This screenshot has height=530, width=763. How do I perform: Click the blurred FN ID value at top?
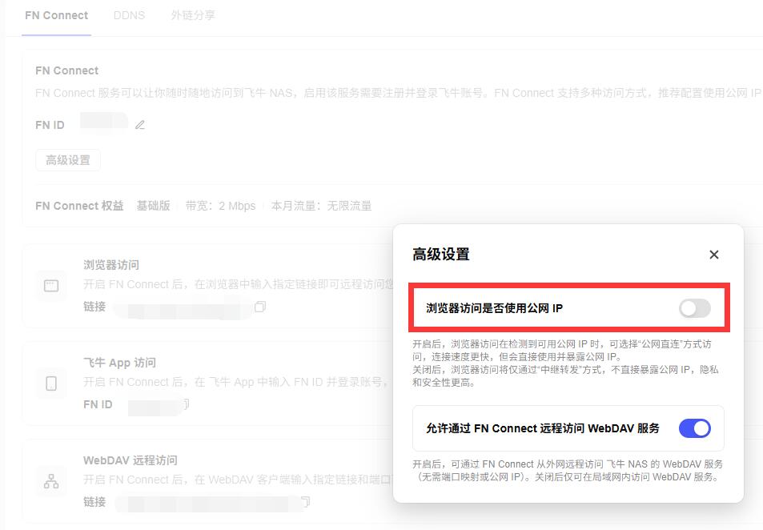tap(104, 120)
